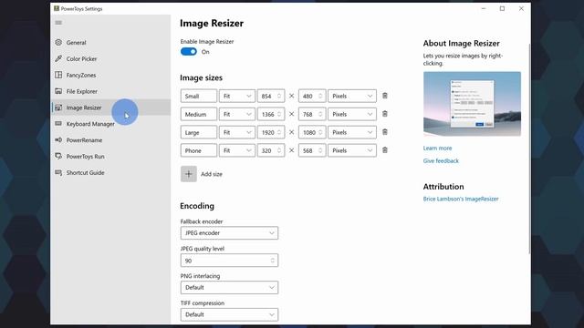Click the PowerToys Run icon
Screen dimensions: 584x328
tap(58, 156)
